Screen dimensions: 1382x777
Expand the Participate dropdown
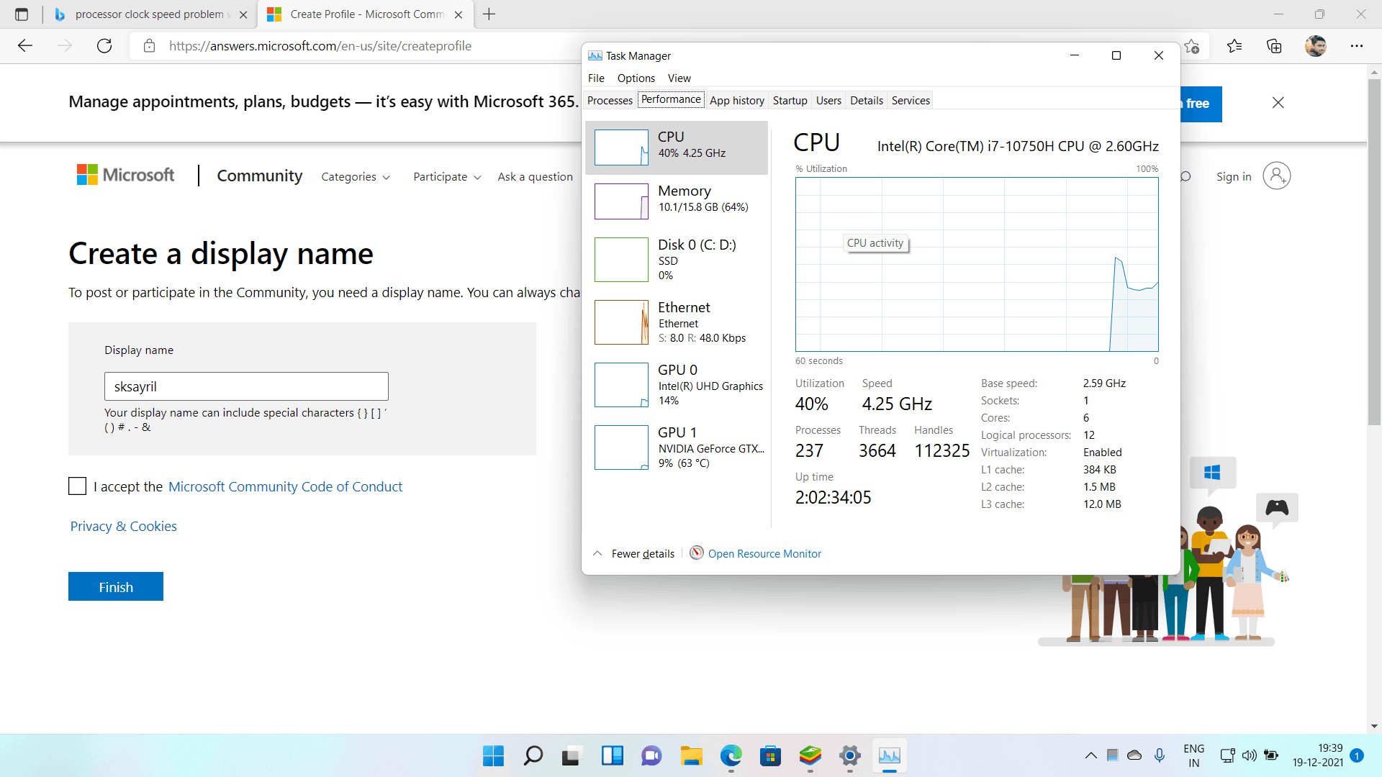pos(447,177)
